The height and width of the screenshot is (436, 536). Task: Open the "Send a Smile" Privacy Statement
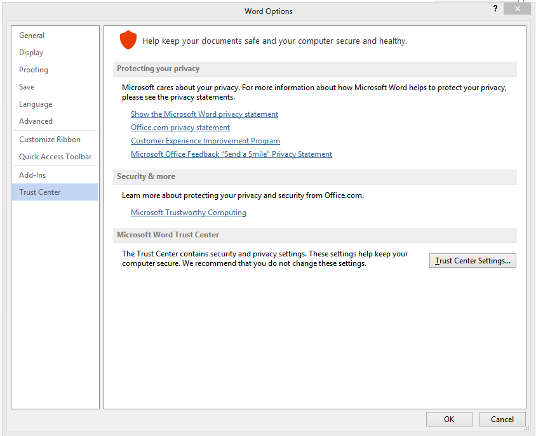click(x=231, y=154)
